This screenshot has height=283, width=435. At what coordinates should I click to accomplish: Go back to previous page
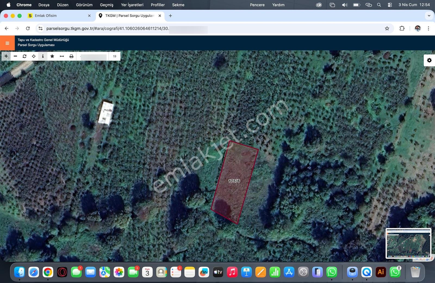pyautogui.click(x=7, y=28)
